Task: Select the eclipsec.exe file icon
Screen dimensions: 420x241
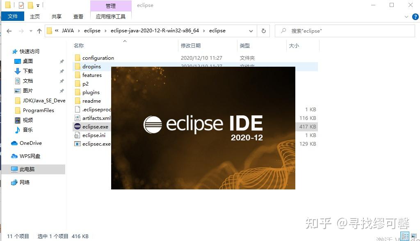Action: click(x=78, y=144)
